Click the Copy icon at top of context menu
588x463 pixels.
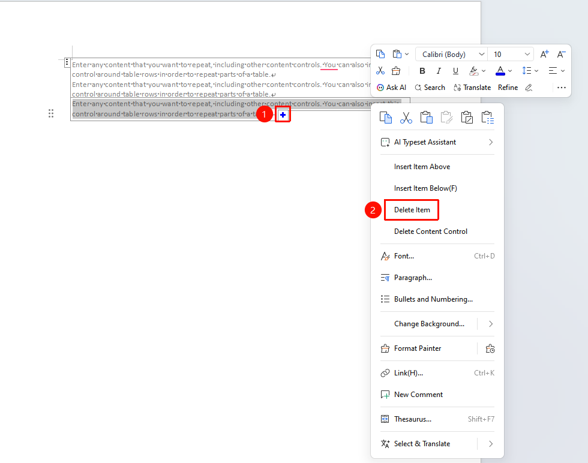coord(385,118)
